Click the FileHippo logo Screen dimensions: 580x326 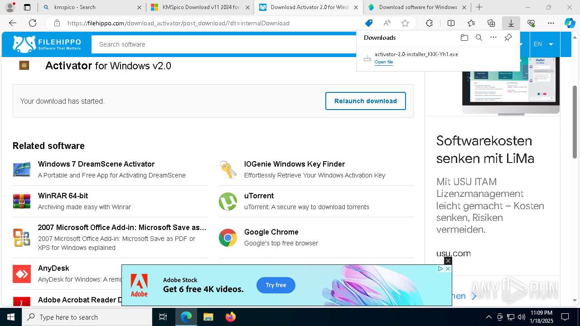[x=47, y=44]
